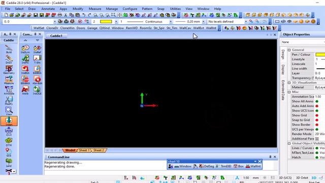Open the DTM tools in Caddie panel

pos(9,142)
